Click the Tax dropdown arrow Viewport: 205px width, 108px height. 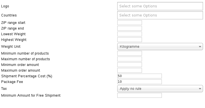(200, 89)
